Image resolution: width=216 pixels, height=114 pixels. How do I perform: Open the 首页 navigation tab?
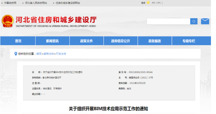coord(18,41)
